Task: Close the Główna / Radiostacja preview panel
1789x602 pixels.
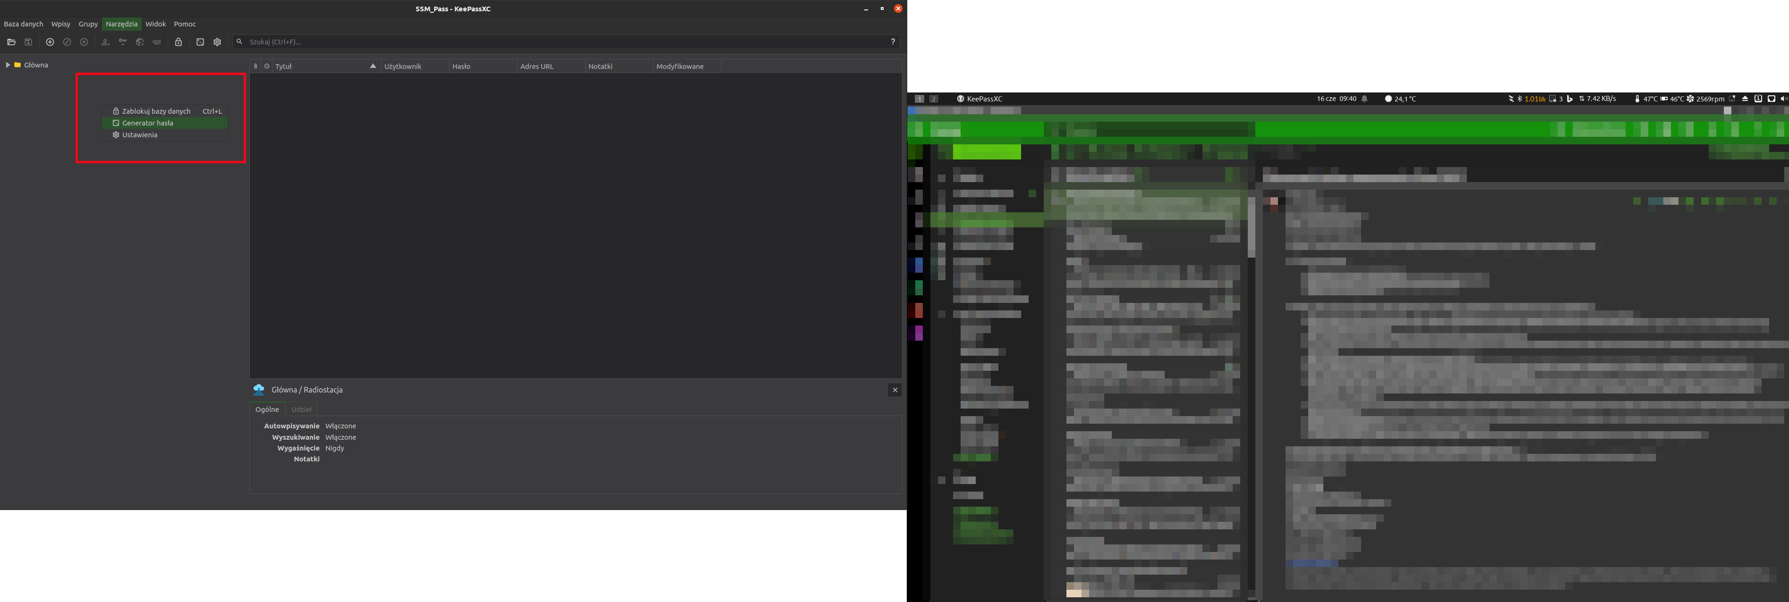Action: [x=895, y=391]
